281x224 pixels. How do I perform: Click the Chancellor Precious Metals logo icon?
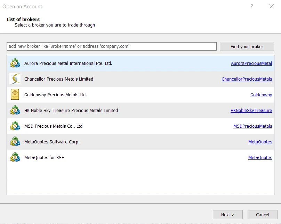coord(15,79)
